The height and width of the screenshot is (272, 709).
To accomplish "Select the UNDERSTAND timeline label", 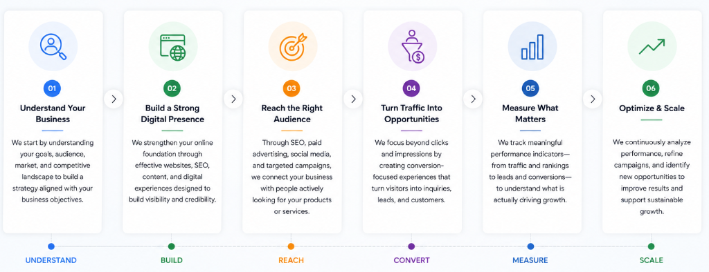I will 51,260.
